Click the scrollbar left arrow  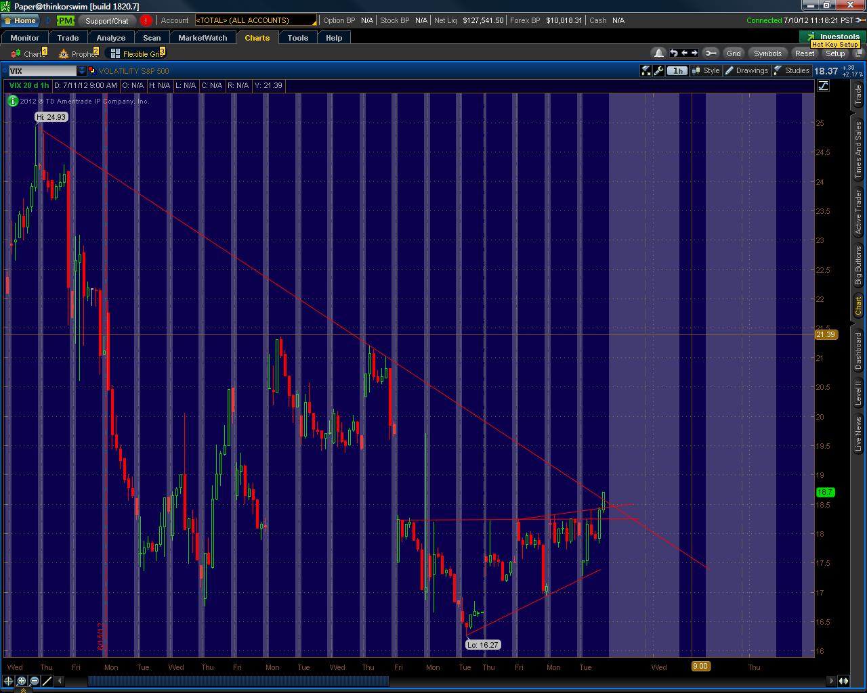coord(60,681)
